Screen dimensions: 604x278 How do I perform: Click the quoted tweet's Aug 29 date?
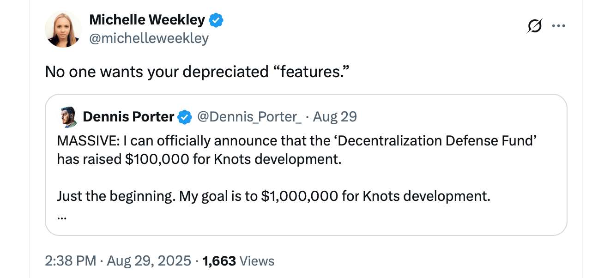pyautogui.click(x=335, y=117)
